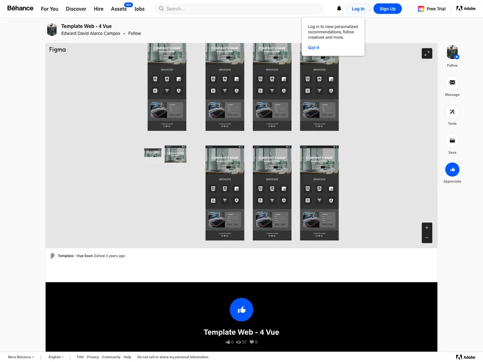Appreciate project using sidebar thumbs-up
The image size is (483, 362).
(x=452, y=169)
